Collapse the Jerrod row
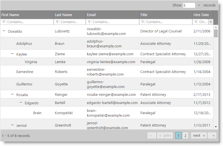The image size is (223, 146). pyautogui.click(x=12, y=125)
